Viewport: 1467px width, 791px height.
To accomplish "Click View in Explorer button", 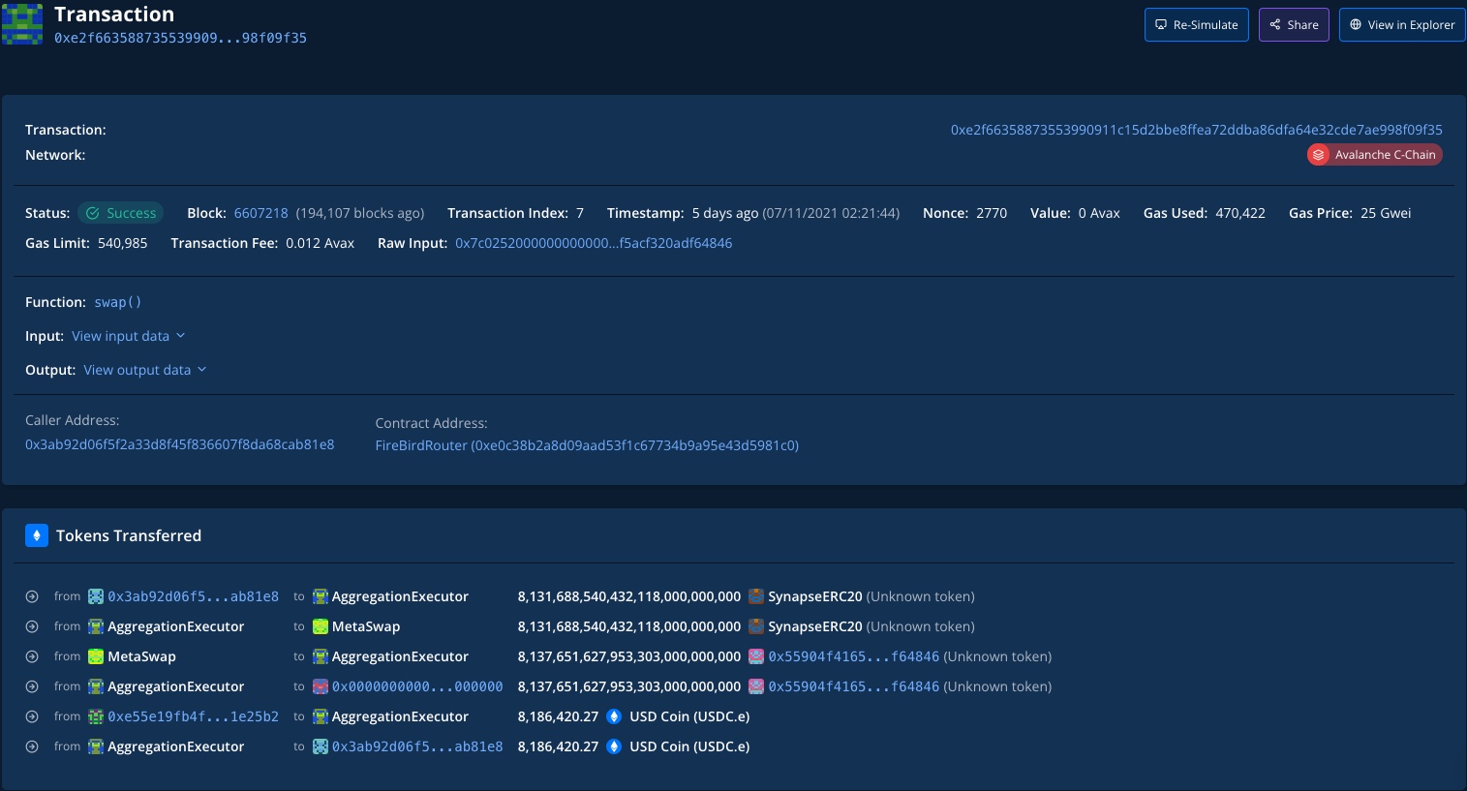I will tap(1402, 25).
